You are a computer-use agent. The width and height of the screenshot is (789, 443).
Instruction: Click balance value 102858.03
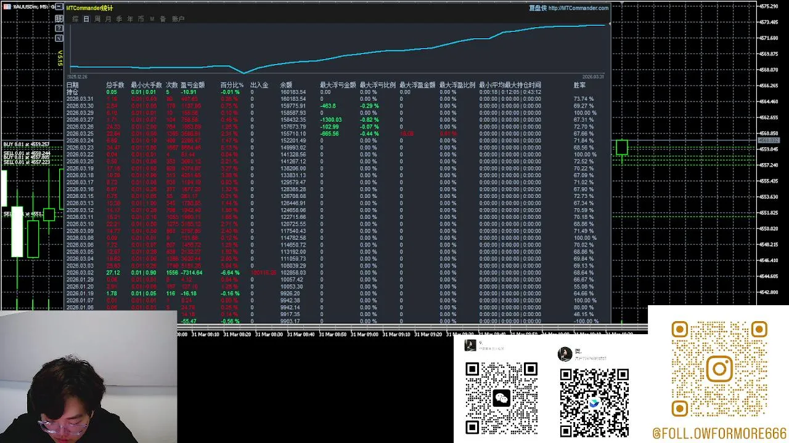[x=293, y=273]
